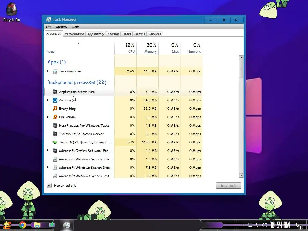This screenshot has height=231, width=308.
Task: Expand Microsoft Office Software Protection group
Action: (48, 150)
